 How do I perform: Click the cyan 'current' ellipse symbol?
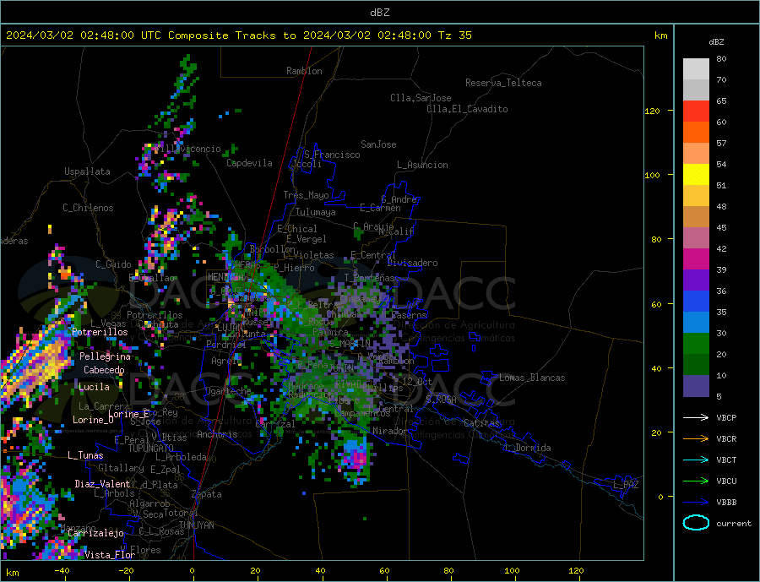coord(696,523)
